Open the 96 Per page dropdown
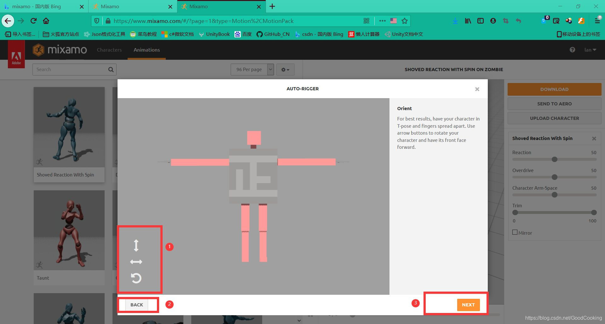Image resolution: width=605 pixels, height=324 pixels. point(252,70)
